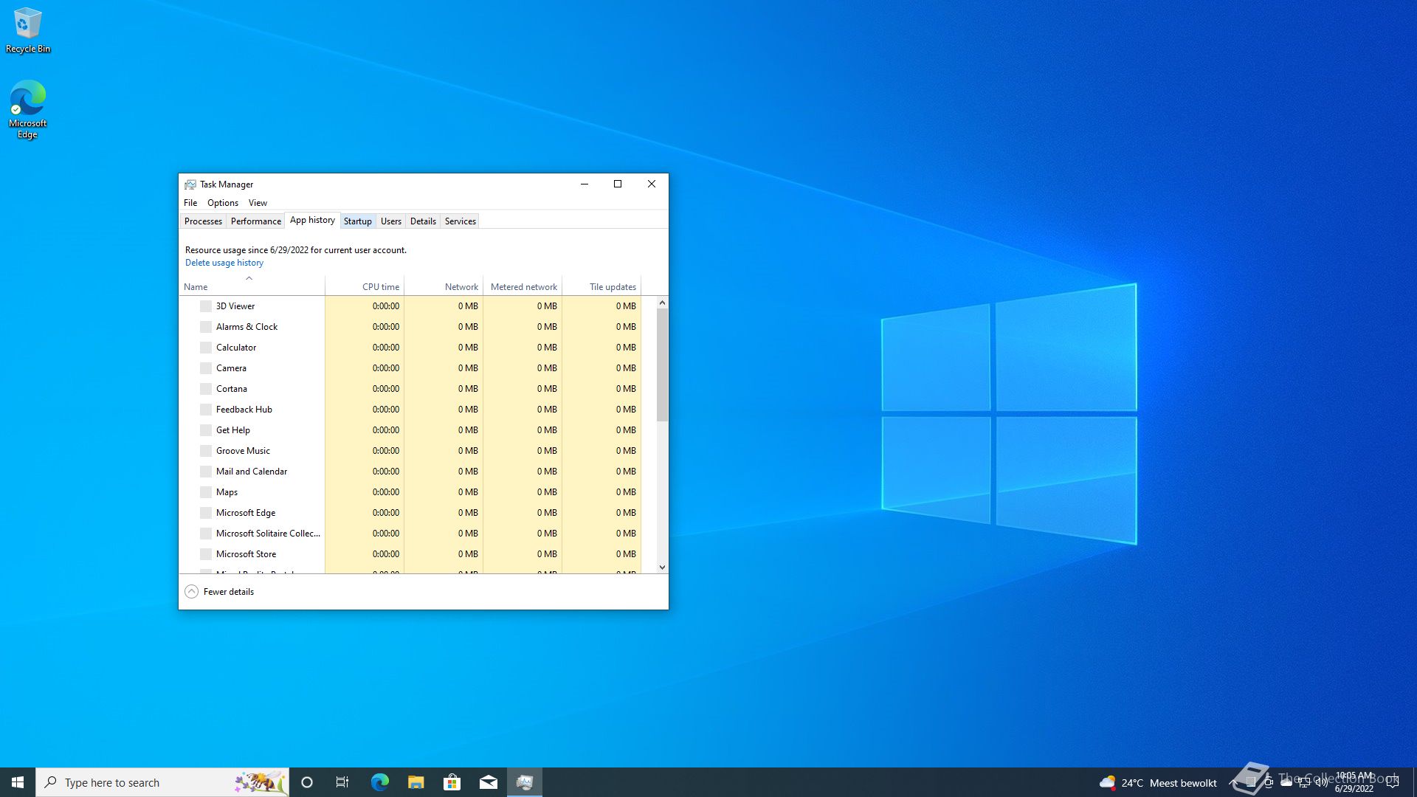Open the Options menu in Task Manager

(223, 203)
